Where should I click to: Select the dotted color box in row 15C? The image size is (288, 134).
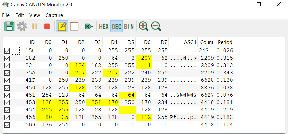[15, 51]
